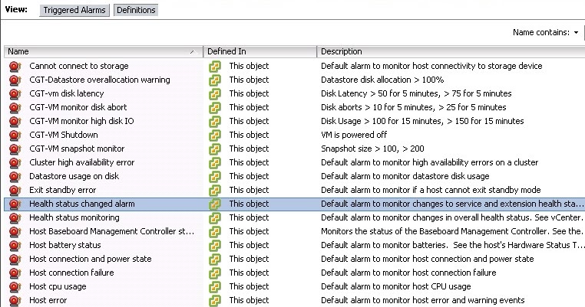Image resolution: width=585 pixels, height=307 pixels.
Task: Click the vCenter object icon in Host cpu usage row
Action: pos(214,286)
